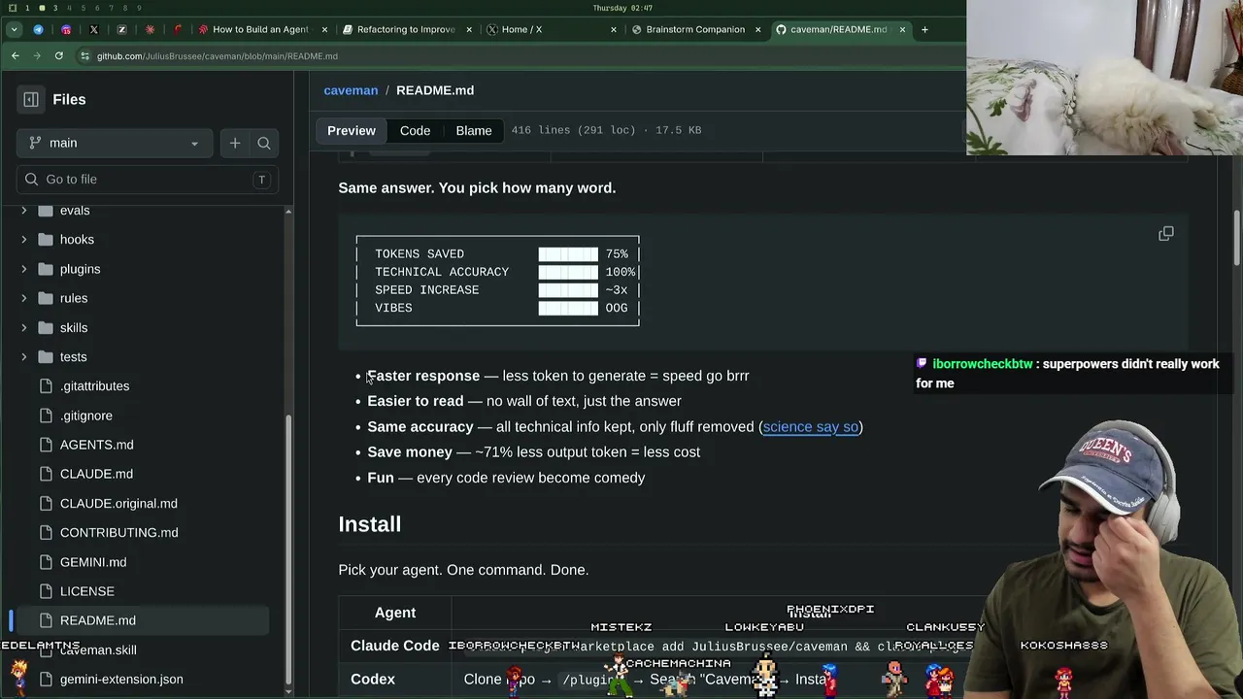Switch to the Code tab
This screenshot has height=699, width=1243.
click(415, 130)
